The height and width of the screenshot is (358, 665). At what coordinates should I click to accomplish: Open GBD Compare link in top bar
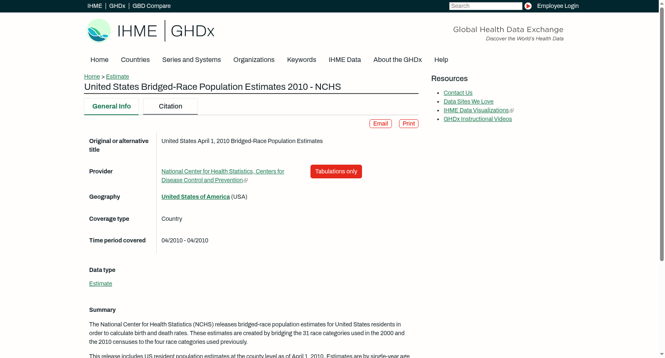coord(151,6)
